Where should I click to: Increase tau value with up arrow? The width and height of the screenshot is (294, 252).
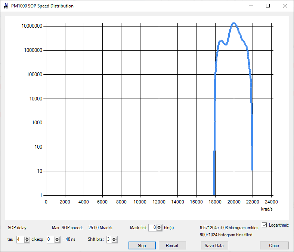(27, 238)
